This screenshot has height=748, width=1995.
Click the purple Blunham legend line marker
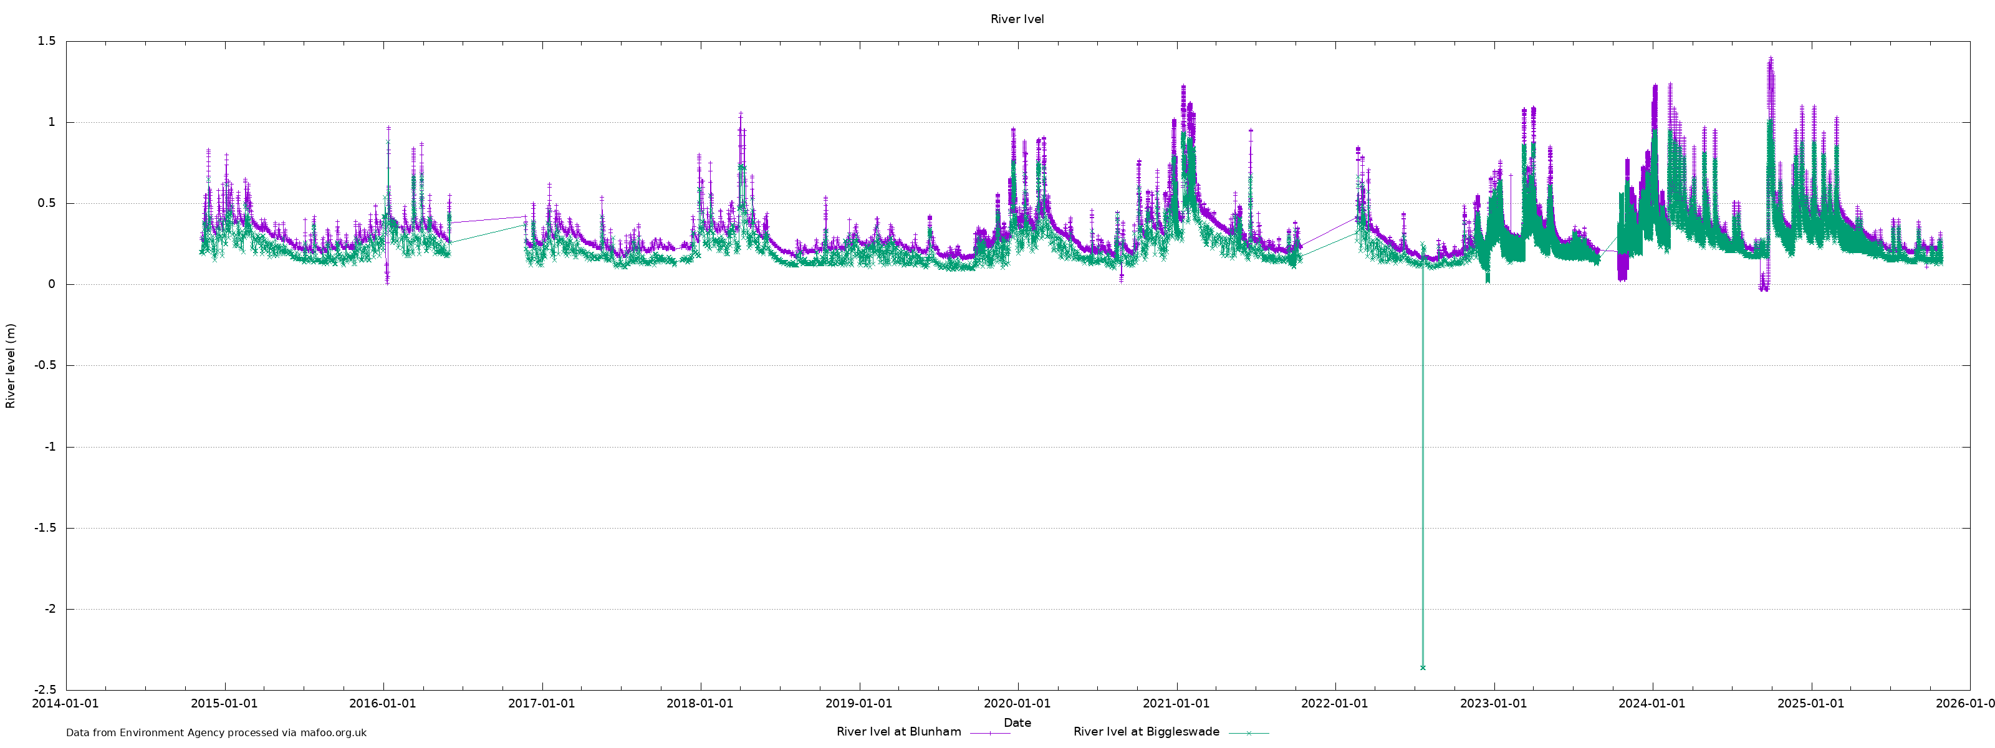pyautogui.click(x=990, y=732)
